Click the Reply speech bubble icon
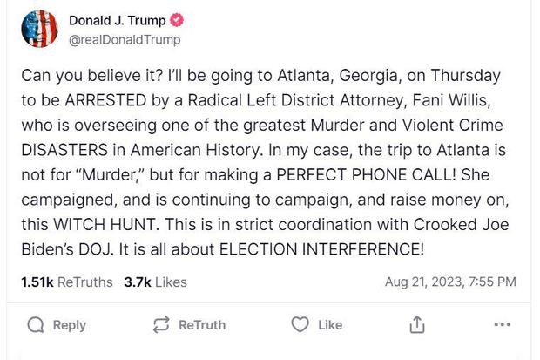The image size is (540, 360). click(36, 324)
